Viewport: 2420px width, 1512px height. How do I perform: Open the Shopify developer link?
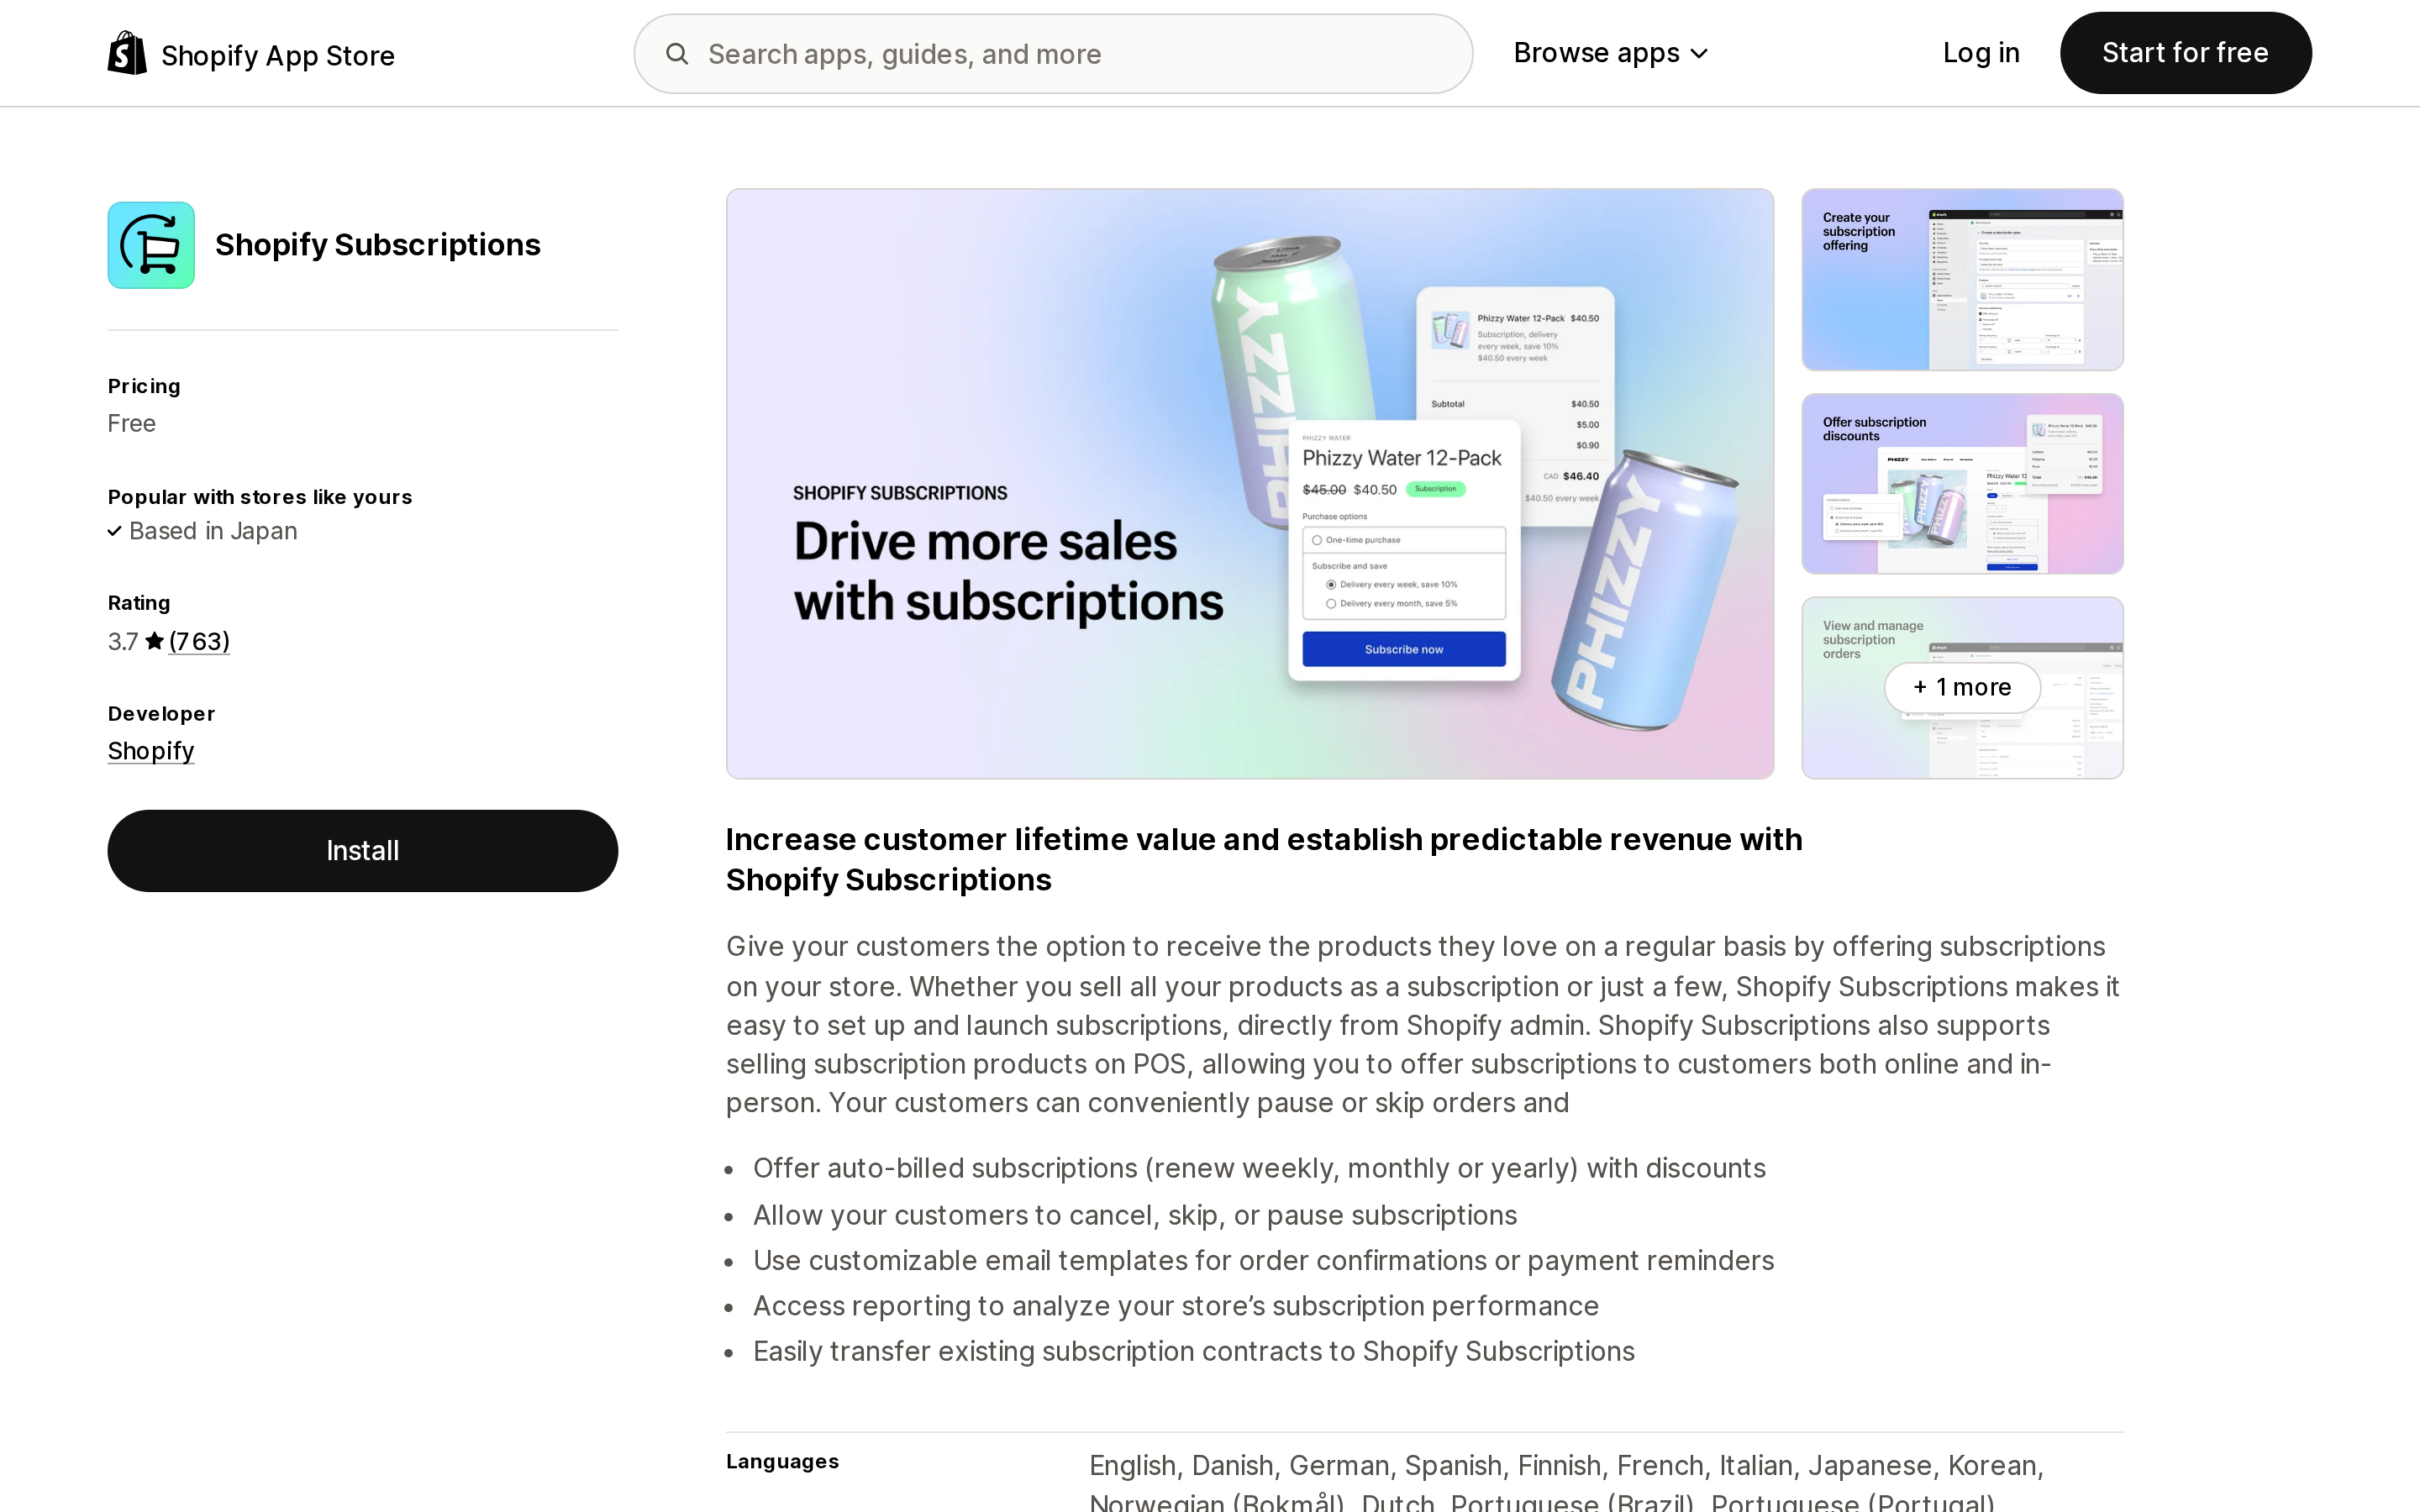coord(151,751)
